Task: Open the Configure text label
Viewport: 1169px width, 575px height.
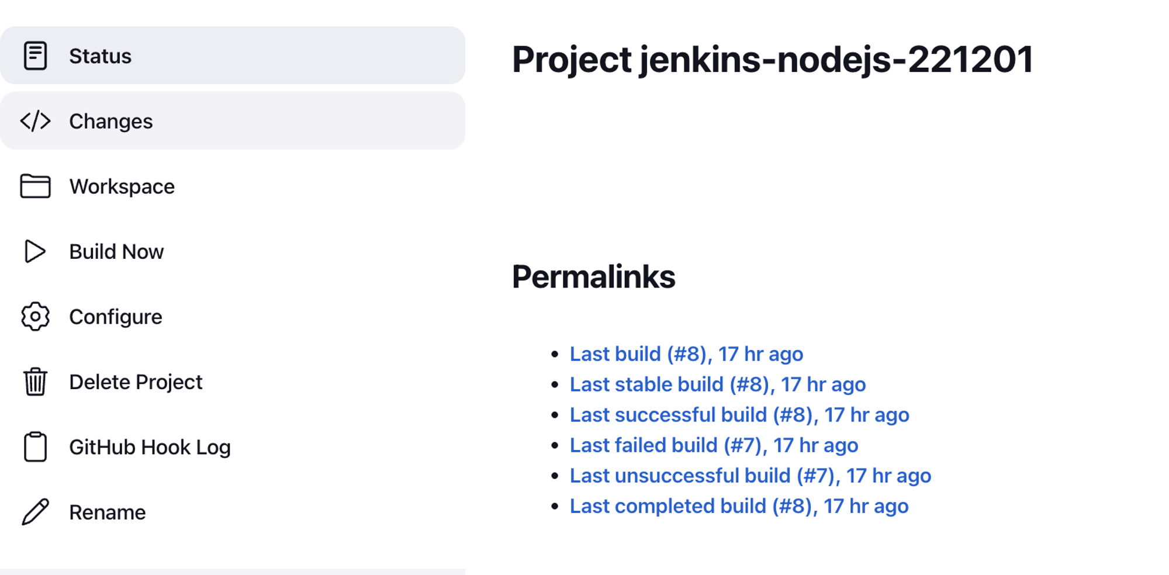Action: (116, 317)
